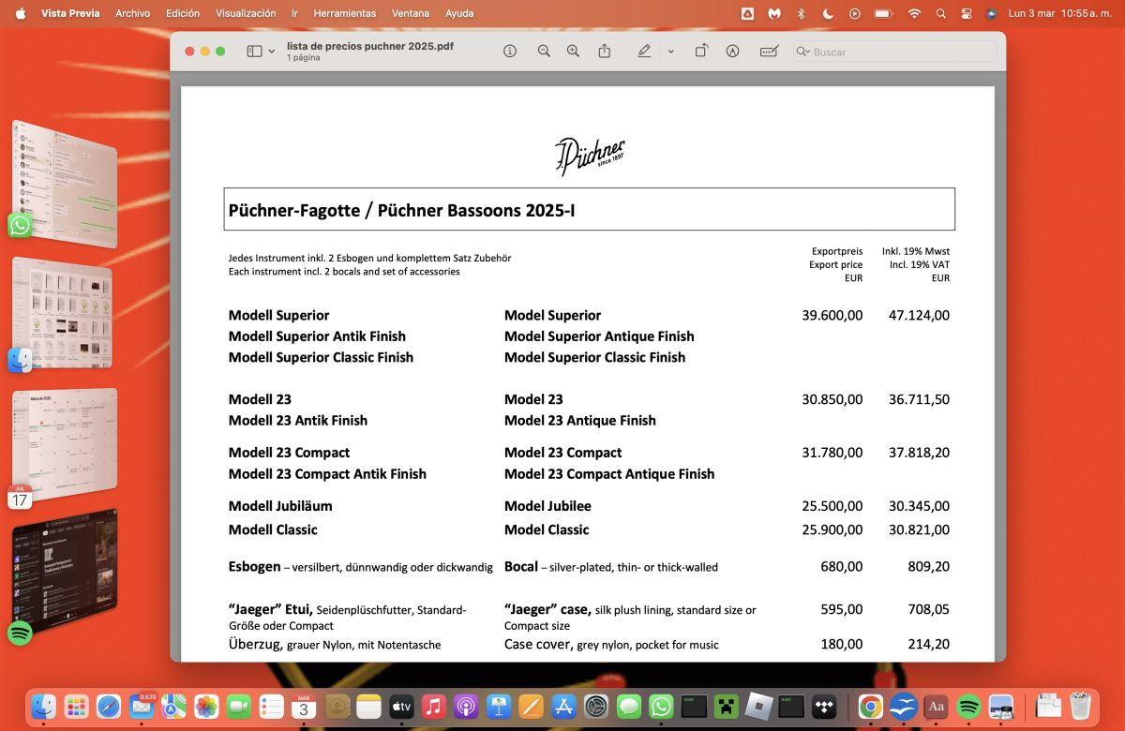Image resolution: width=1125 pixels, height=731 pixels.
Task: Open Launchpad from the Dock
Action: point(76,707)
